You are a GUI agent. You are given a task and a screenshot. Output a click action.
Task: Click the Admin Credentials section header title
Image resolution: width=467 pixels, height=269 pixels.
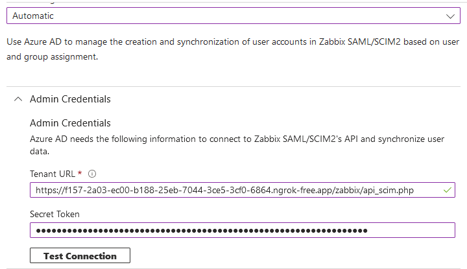click(70, 99)
